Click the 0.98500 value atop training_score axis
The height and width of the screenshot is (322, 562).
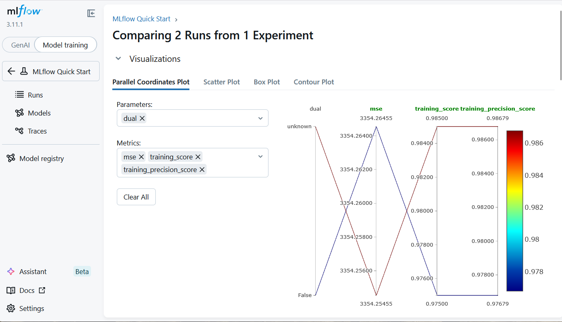[437, 118]
